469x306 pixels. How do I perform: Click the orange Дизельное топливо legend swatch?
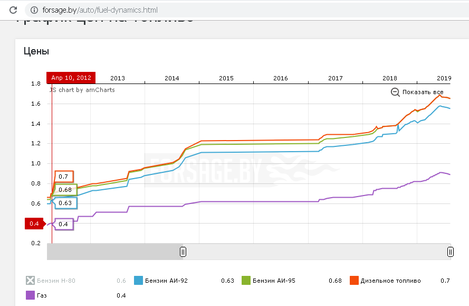tap(354, 281)
